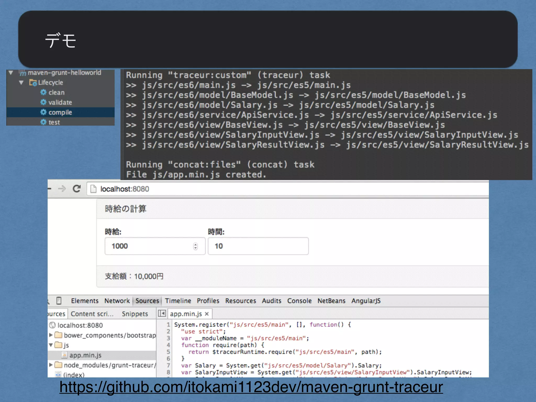Click the localhost globe icon
The height and width of the screenshot is (402, 536).
(52, 325)
